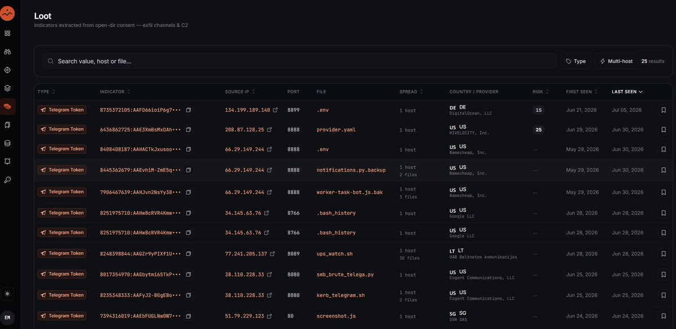Click the '30 files' spread text
This screenshot has width=676, height=329.
pos(410,258)
